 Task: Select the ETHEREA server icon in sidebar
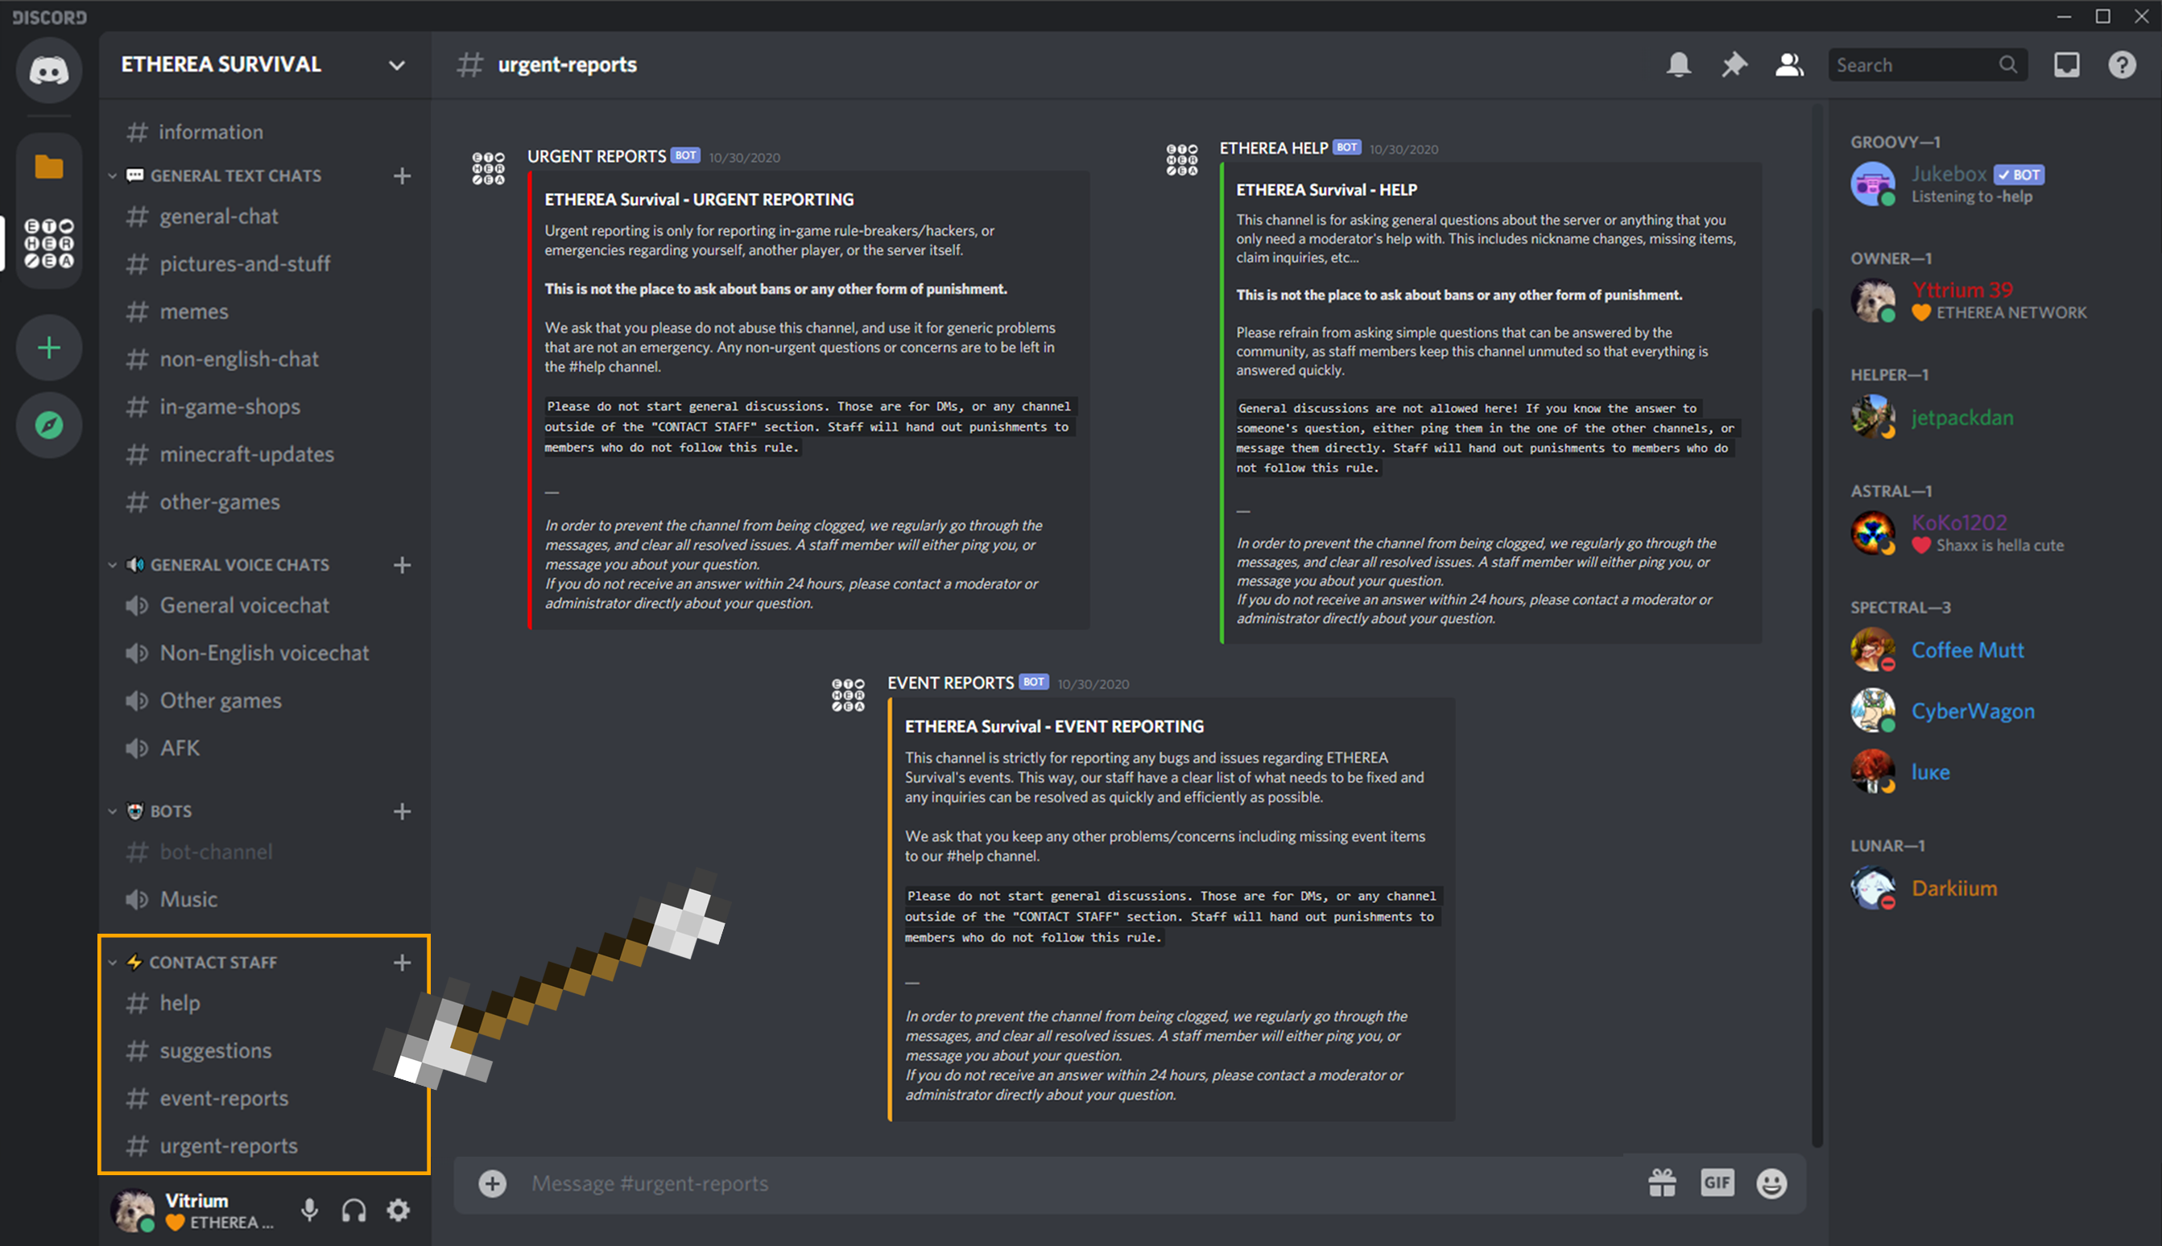[49, 244]
